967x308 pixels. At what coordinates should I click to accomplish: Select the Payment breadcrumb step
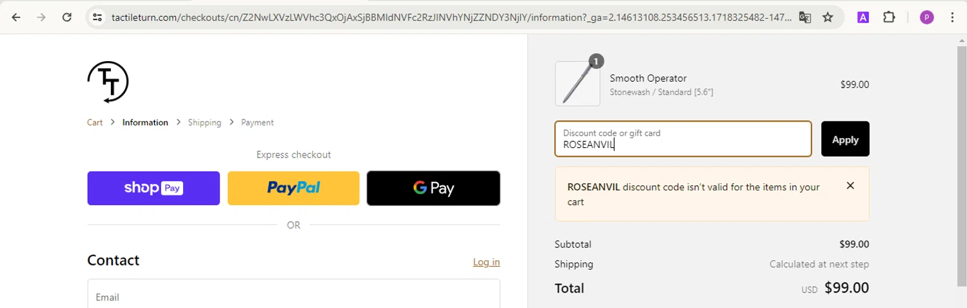pos(257,122)
